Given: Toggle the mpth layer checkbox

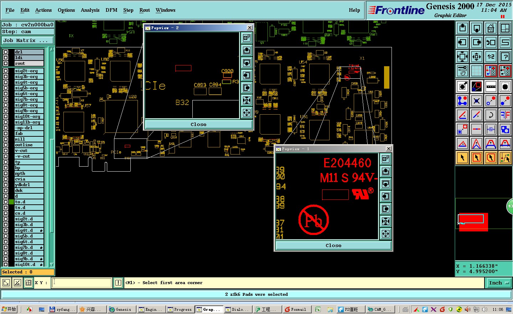Looking at the screenshot, I should click(6, 173).
